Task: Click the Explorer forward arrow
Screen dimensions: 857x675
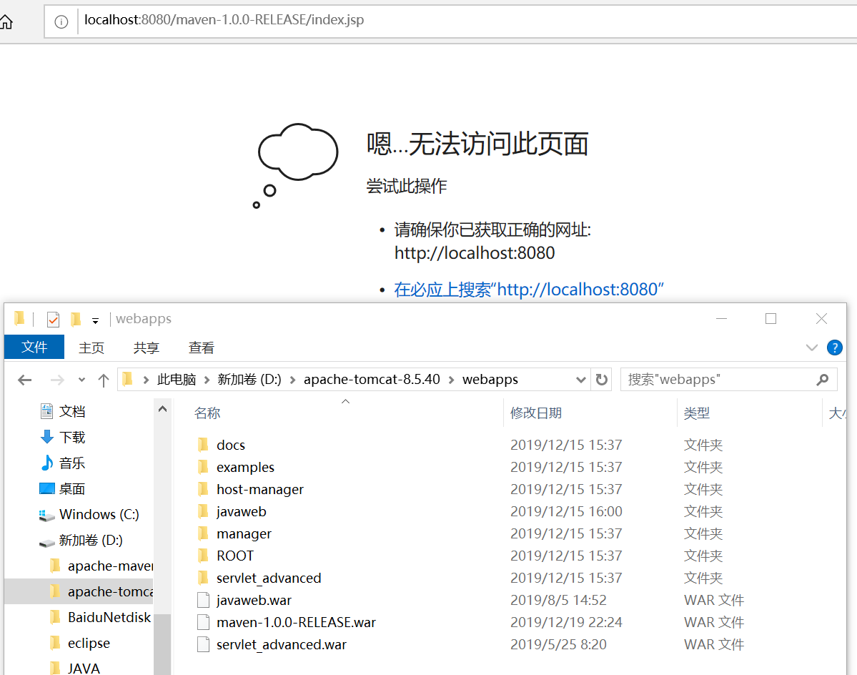Action: click(x=57, y=380)
